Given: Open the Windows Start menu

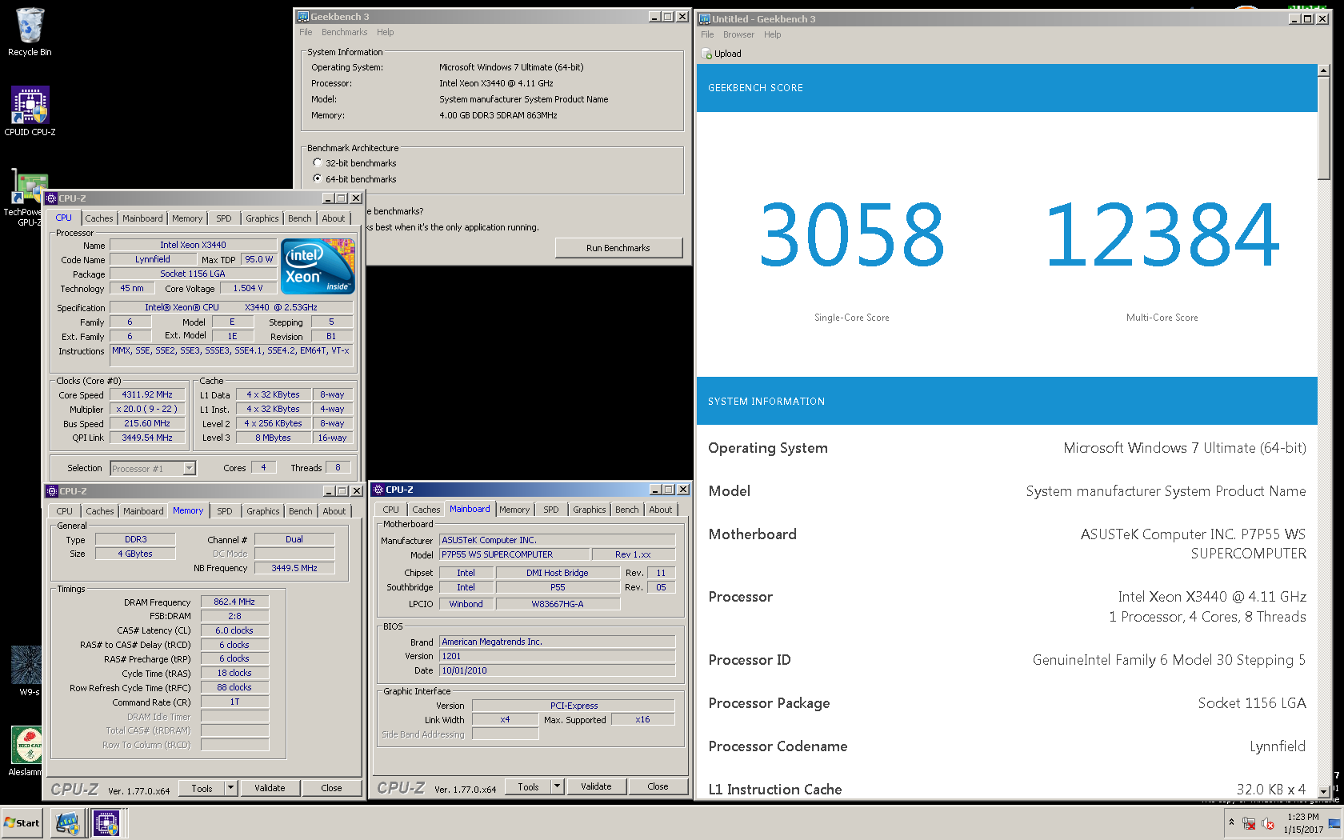Looking at the screenshot, I should coord(22,822).
